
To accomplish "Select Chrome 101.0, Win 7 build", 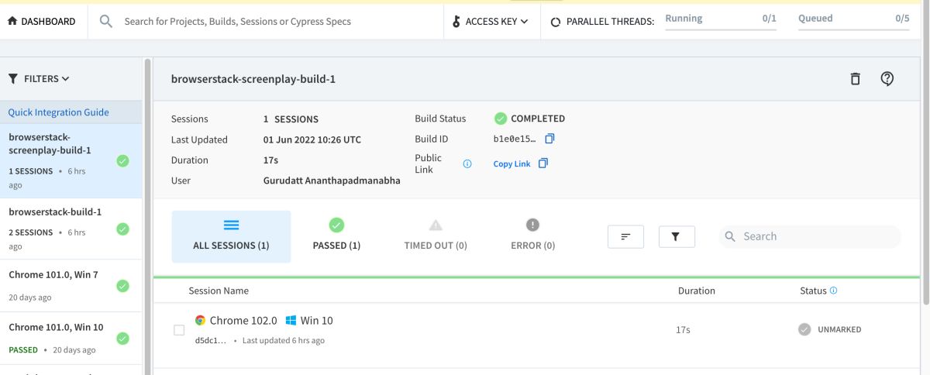I will coord(71,286).
